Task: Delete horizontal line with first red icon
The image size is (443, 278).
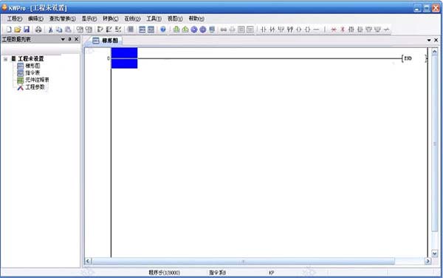Action: (334, 30)
